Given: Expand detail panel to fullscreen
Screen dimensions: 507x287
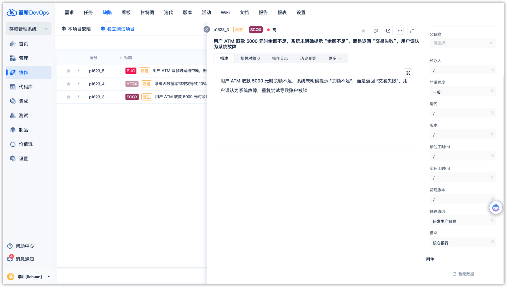Looking at the screenshot, I should [x=412, y=31].
